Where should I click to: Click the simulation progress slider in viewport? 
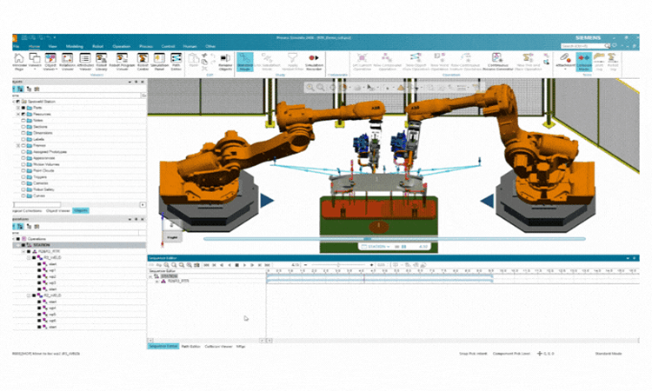pyautogui.click(x=394, y=239)
